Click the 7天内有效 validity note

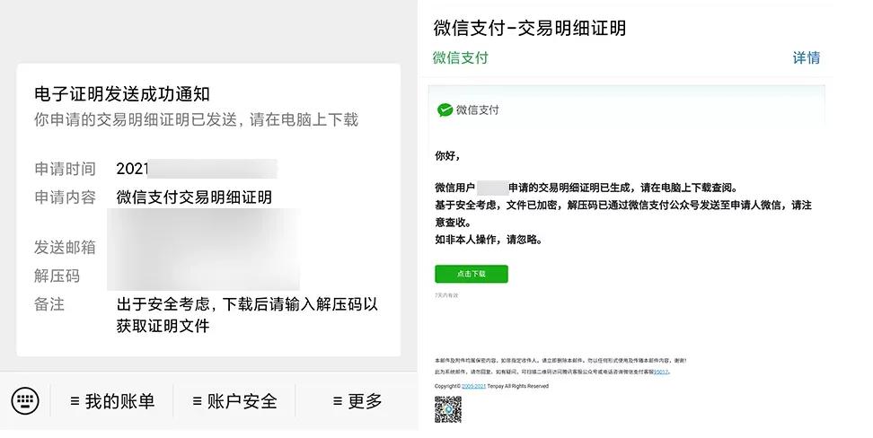pos(446,295)
